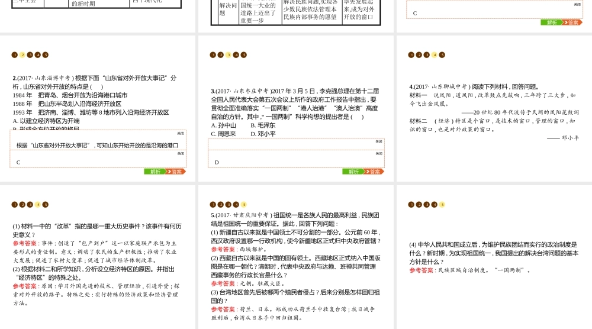The width and height of the screenshot is (592, 329).
Task: Click circle 3 on the 民族区域自治制度 slide
Action: [x=427, y=205]
